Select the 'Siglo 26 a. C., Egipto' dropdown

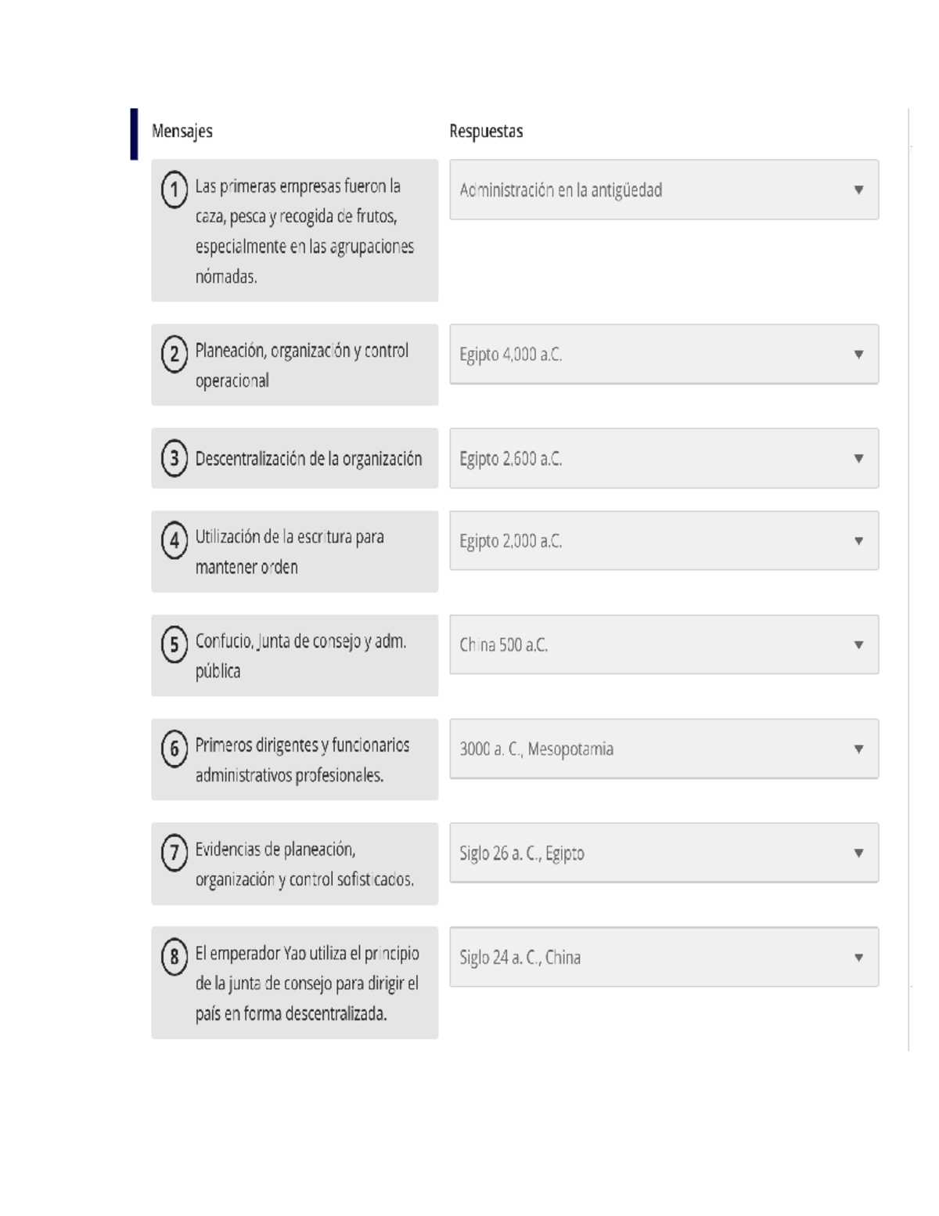664,853
